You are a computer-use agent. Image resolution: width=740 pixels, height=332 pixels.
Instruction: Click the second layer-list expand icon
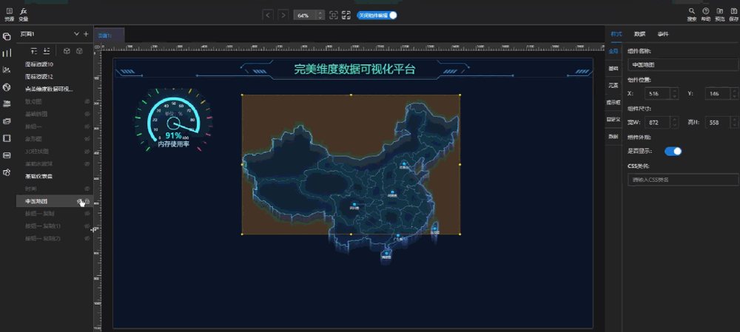tap(46, 50)
